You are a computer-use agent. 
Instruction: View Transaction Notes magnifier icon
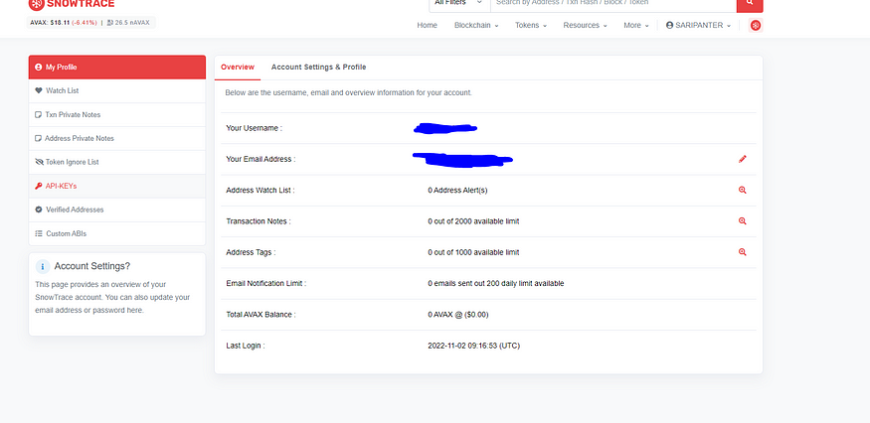click(743, 221)
